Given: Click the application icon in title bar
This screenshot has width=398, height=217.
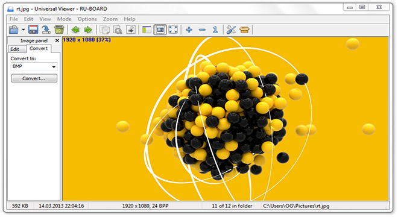Looking at the screenshot, I should pos(10,9).
